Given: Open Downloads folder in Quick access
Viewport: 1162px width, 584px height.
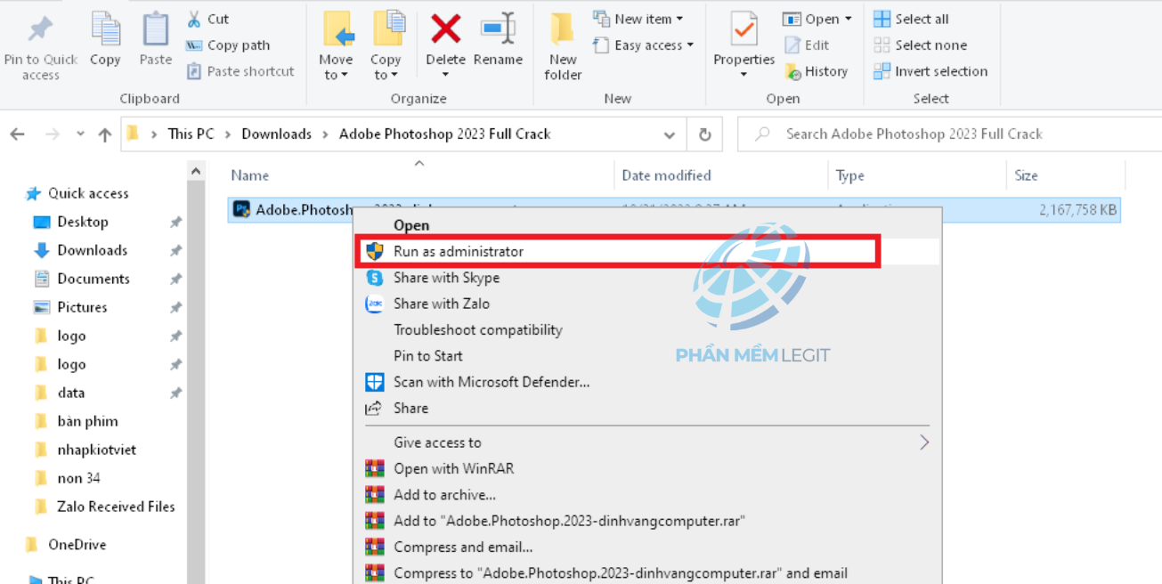Looking at the screenshot, I should tap(92, 250).
